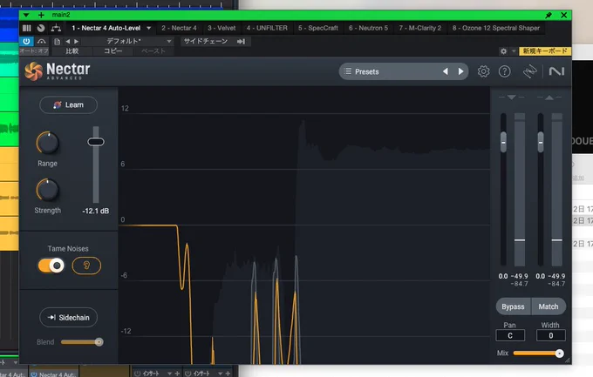The height and width of the screenshot is (377, 593).
Task: Expand second インサート dropdown arrow in mixer
Action: [x=220, y=374]
